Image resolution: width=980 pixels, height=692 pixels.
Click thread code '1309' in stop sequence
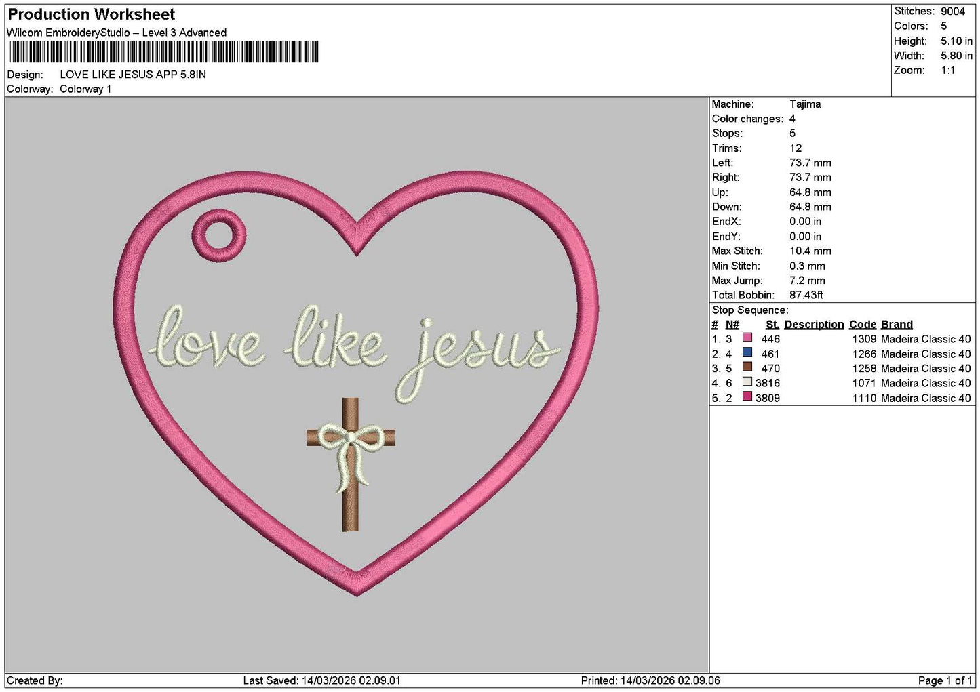pyautogui.click(x=864, y=339)
